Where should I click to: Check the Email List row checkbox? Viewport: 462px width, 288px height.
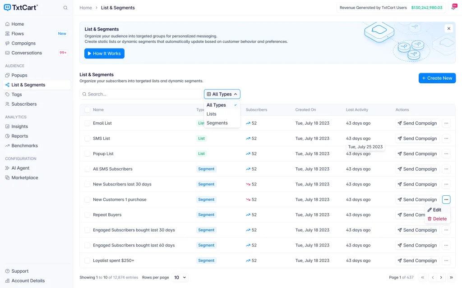click(87, 123)
